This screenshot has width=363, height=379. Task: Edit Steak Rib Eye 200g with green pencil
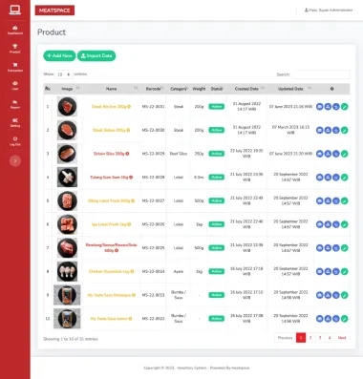[x=344, y=107]
